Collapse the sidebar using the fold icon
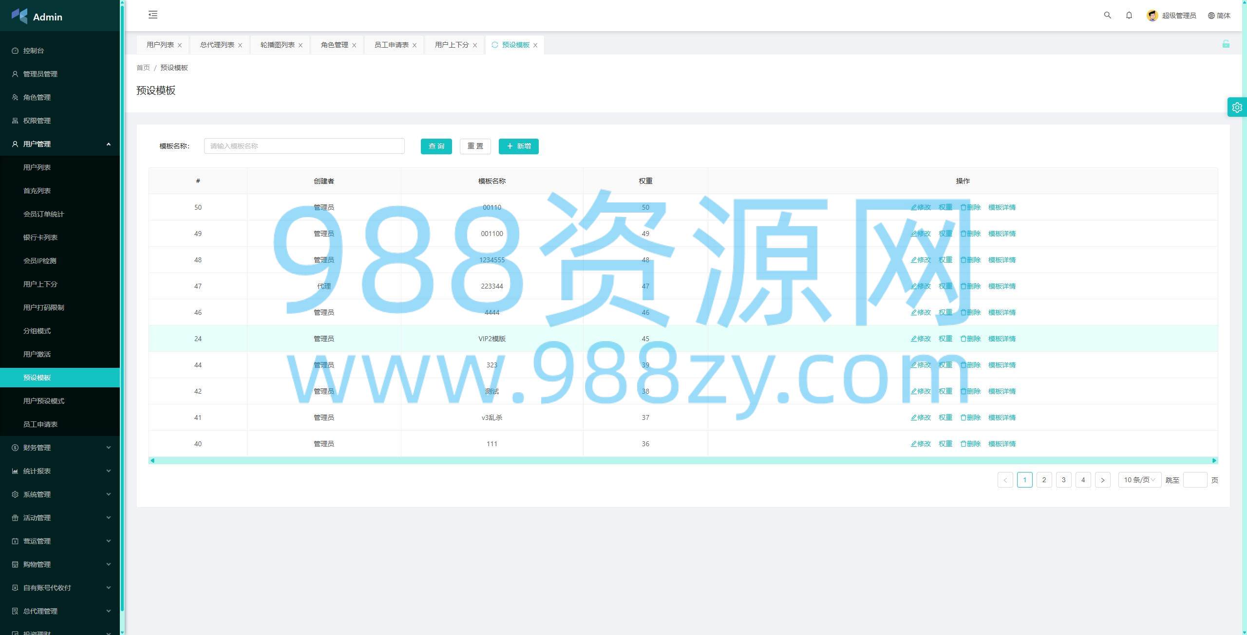This screenshot has height=635, width=1247. 153,15
